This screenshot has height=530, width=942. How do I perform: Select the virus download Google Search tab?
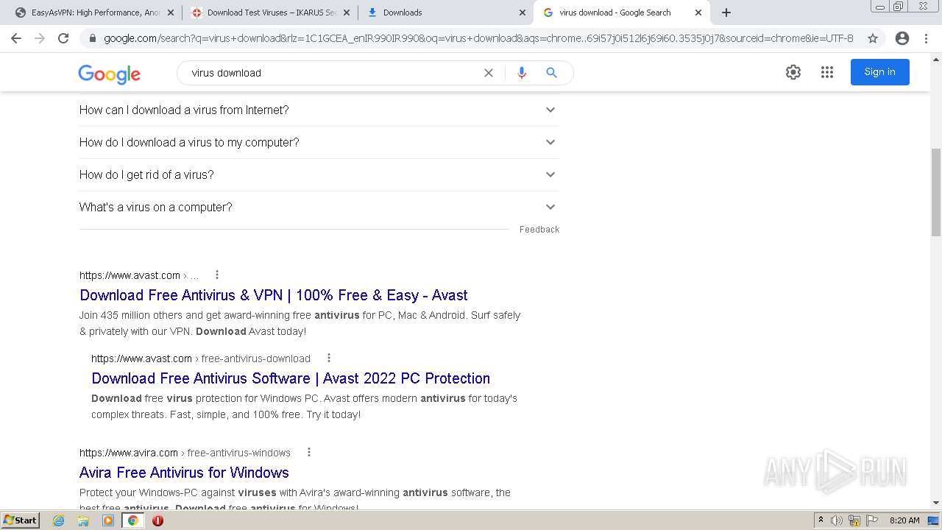621,13
